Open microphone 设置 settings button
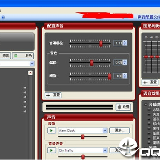Screen dimensions: 160x160 pos(123,107)
